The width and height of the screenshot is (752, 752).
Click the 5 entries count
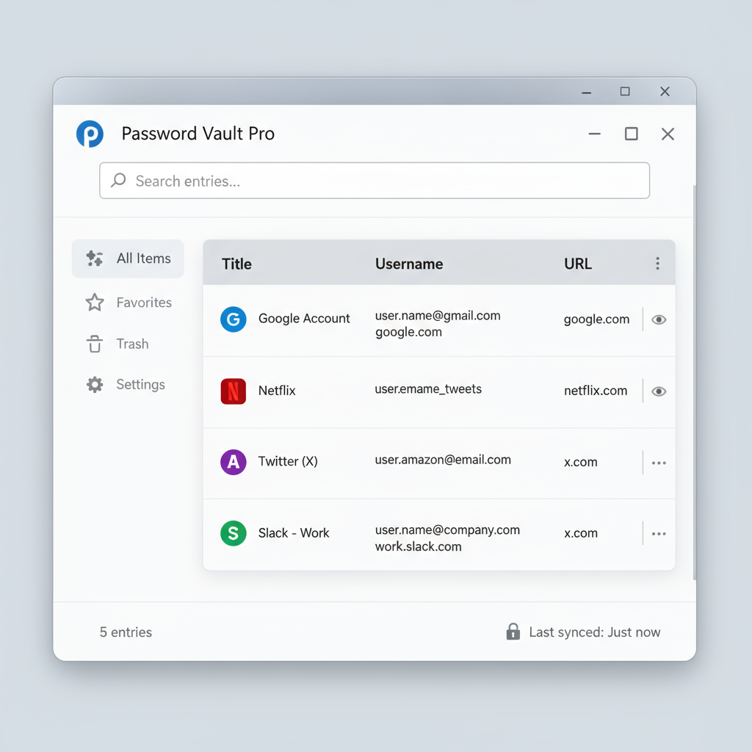(x=126, y=632)
